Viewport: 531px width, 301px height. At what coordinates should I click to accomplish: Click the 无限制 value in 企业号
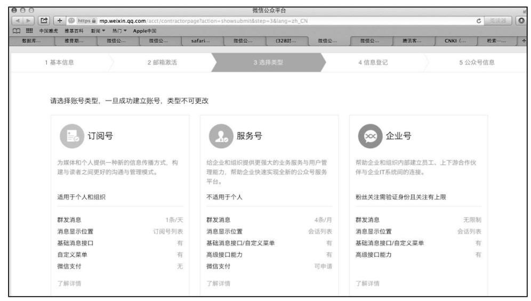click(472, 220)
